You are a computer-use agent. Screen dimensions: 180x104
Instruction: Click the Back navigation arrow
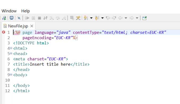tap(120, 18)
